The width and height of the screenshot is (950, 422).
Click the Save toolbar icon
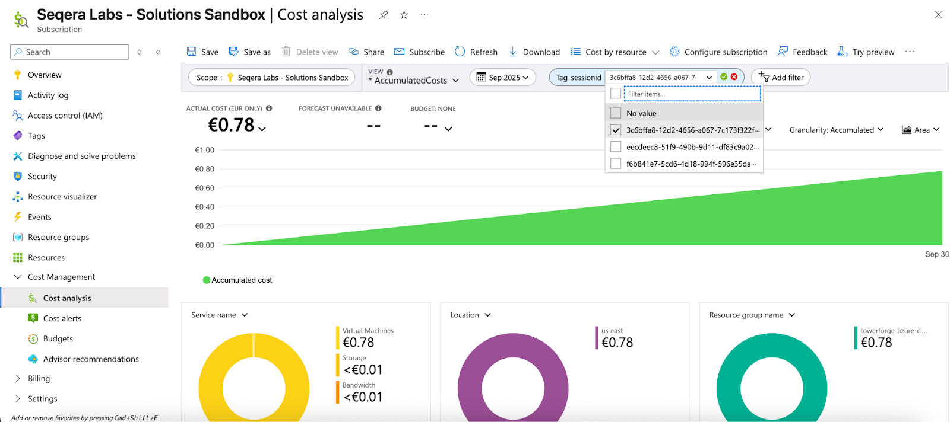191,52
